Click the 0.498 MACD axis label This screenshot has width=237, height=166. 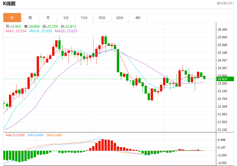[222, 140]
